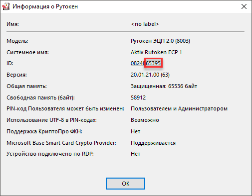This screenshot has height=196, width=252.
Task: Click the label "Поддержка КриптоПро ФКН:"
Action: 44,131
